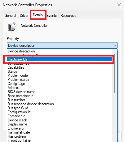Screen dimensions: 124x142
Task: Open the Driver tab
Action: click(24, 16)
